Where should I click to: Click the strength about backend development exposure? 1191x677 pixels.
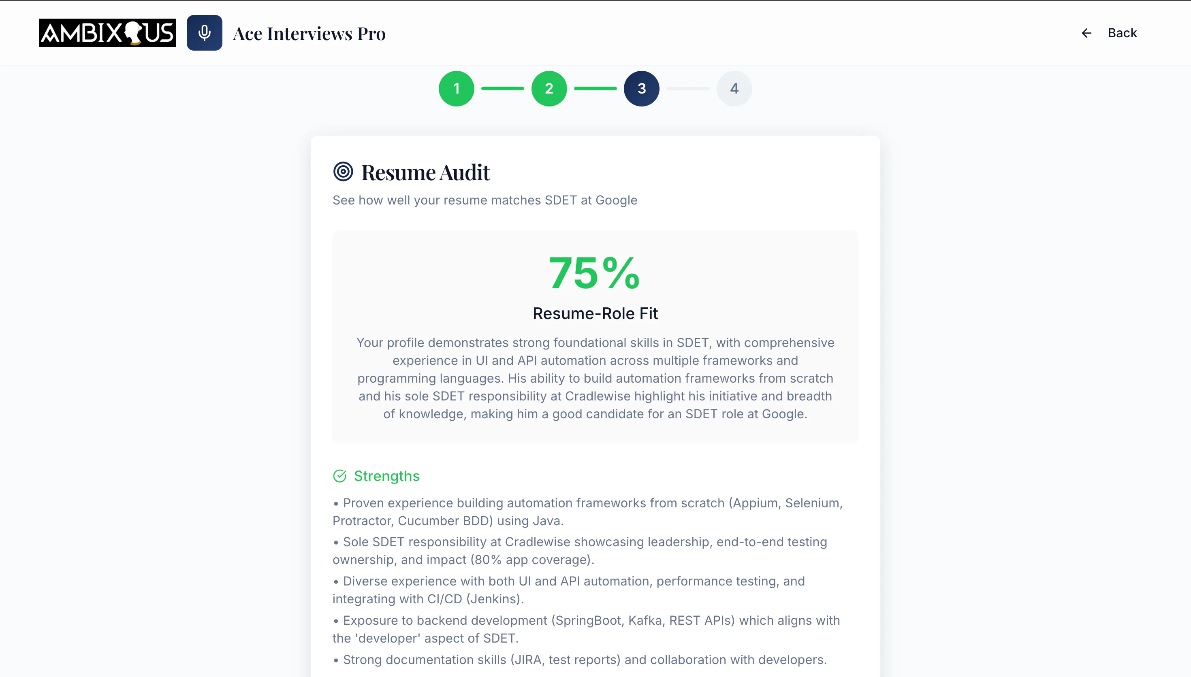(586, 629)
